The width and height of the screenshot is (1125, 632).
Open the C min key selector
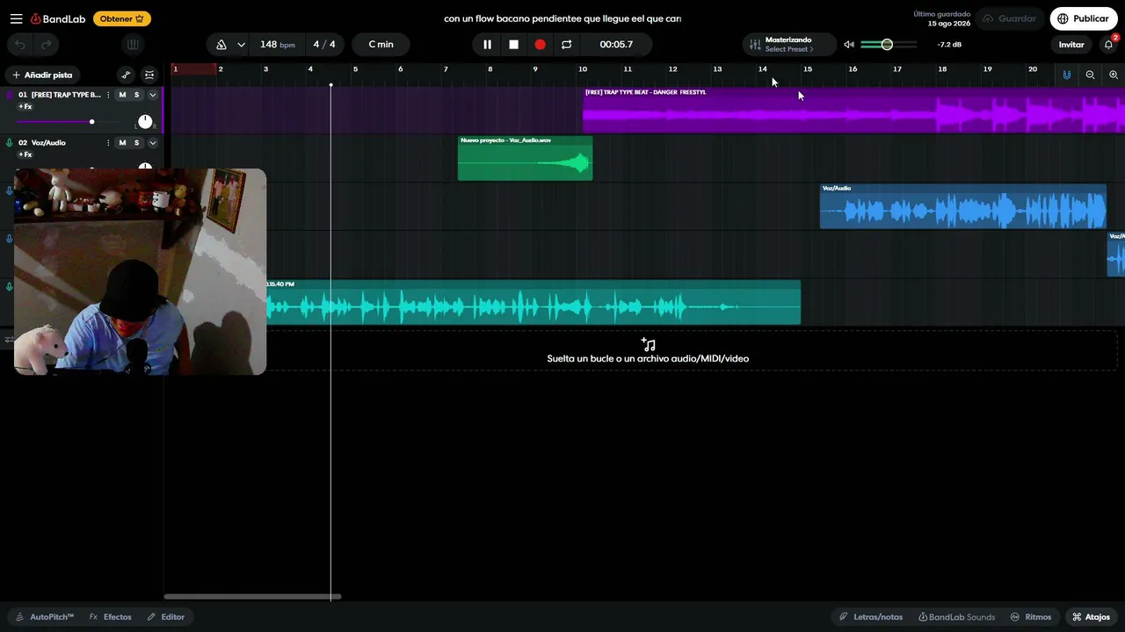(x=381, y=45)
